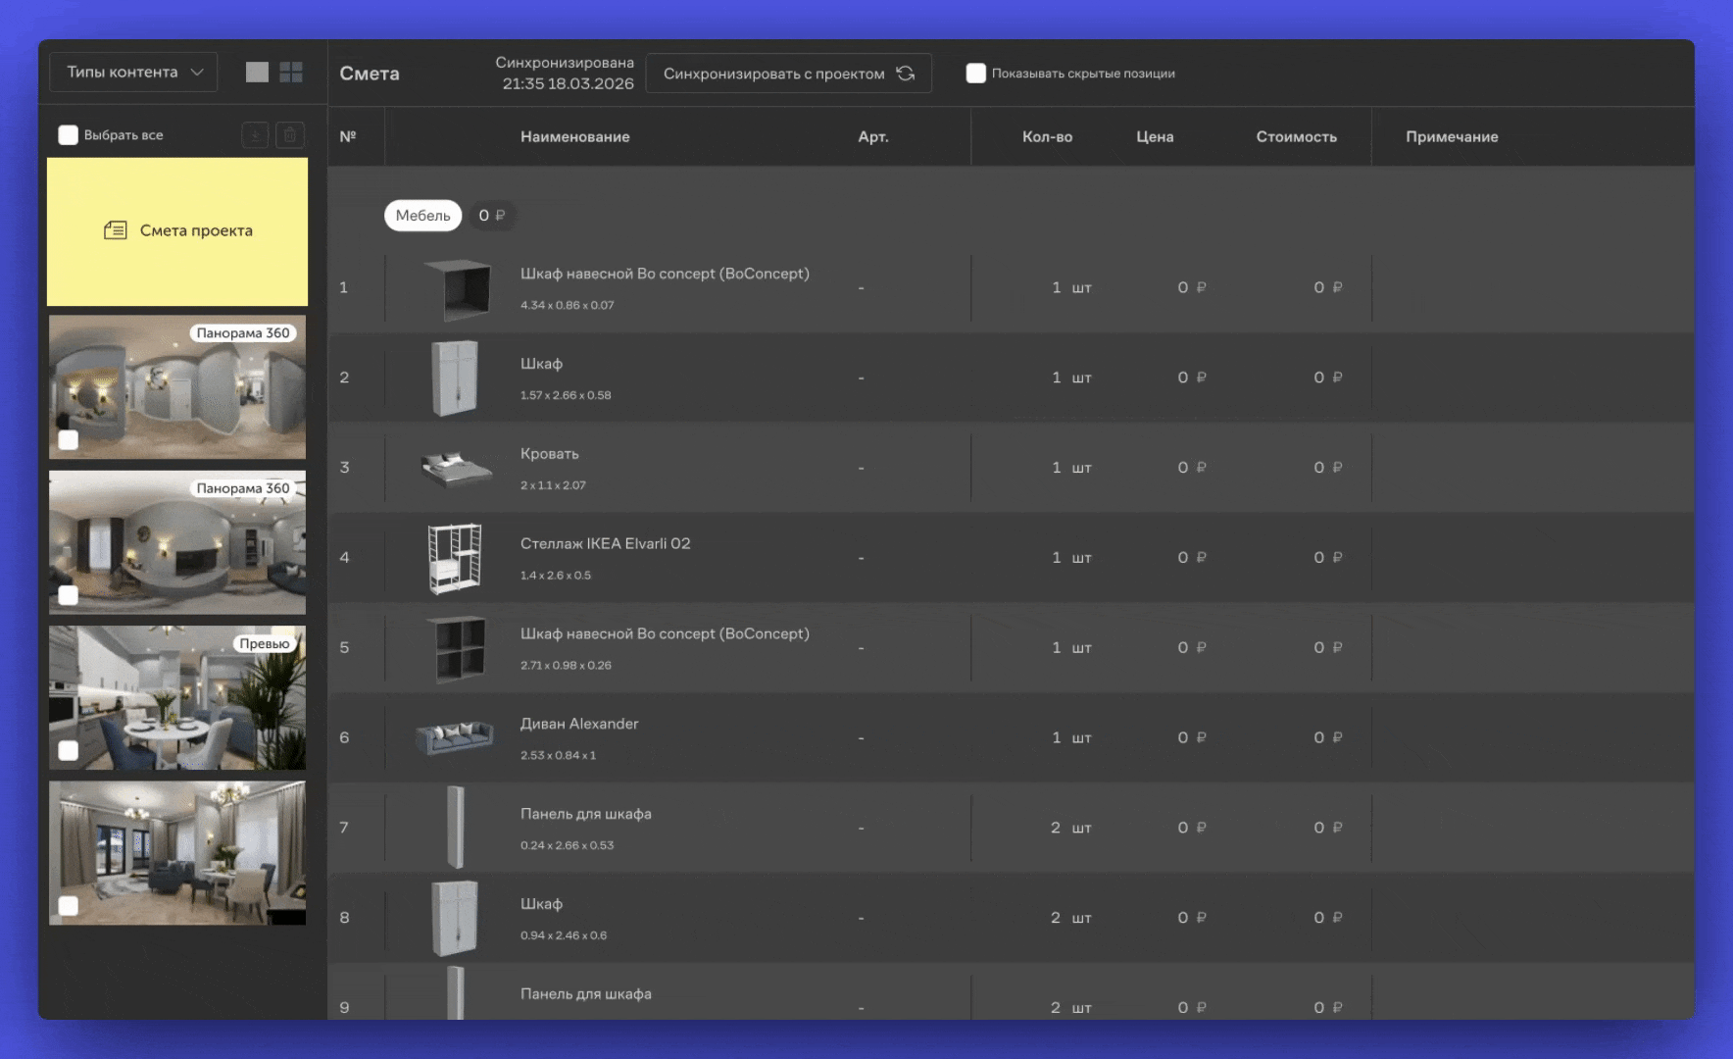Screen dimensions: 1733x1059
Task: Click the sync refresh arrows icon
Action: click(906, 74)
